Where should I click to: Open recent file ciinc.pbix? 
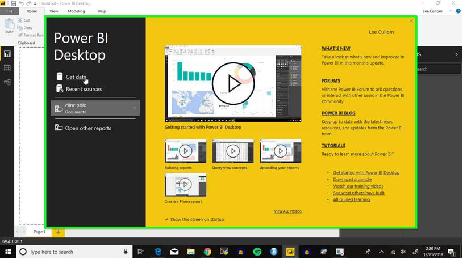pos(95,108)
